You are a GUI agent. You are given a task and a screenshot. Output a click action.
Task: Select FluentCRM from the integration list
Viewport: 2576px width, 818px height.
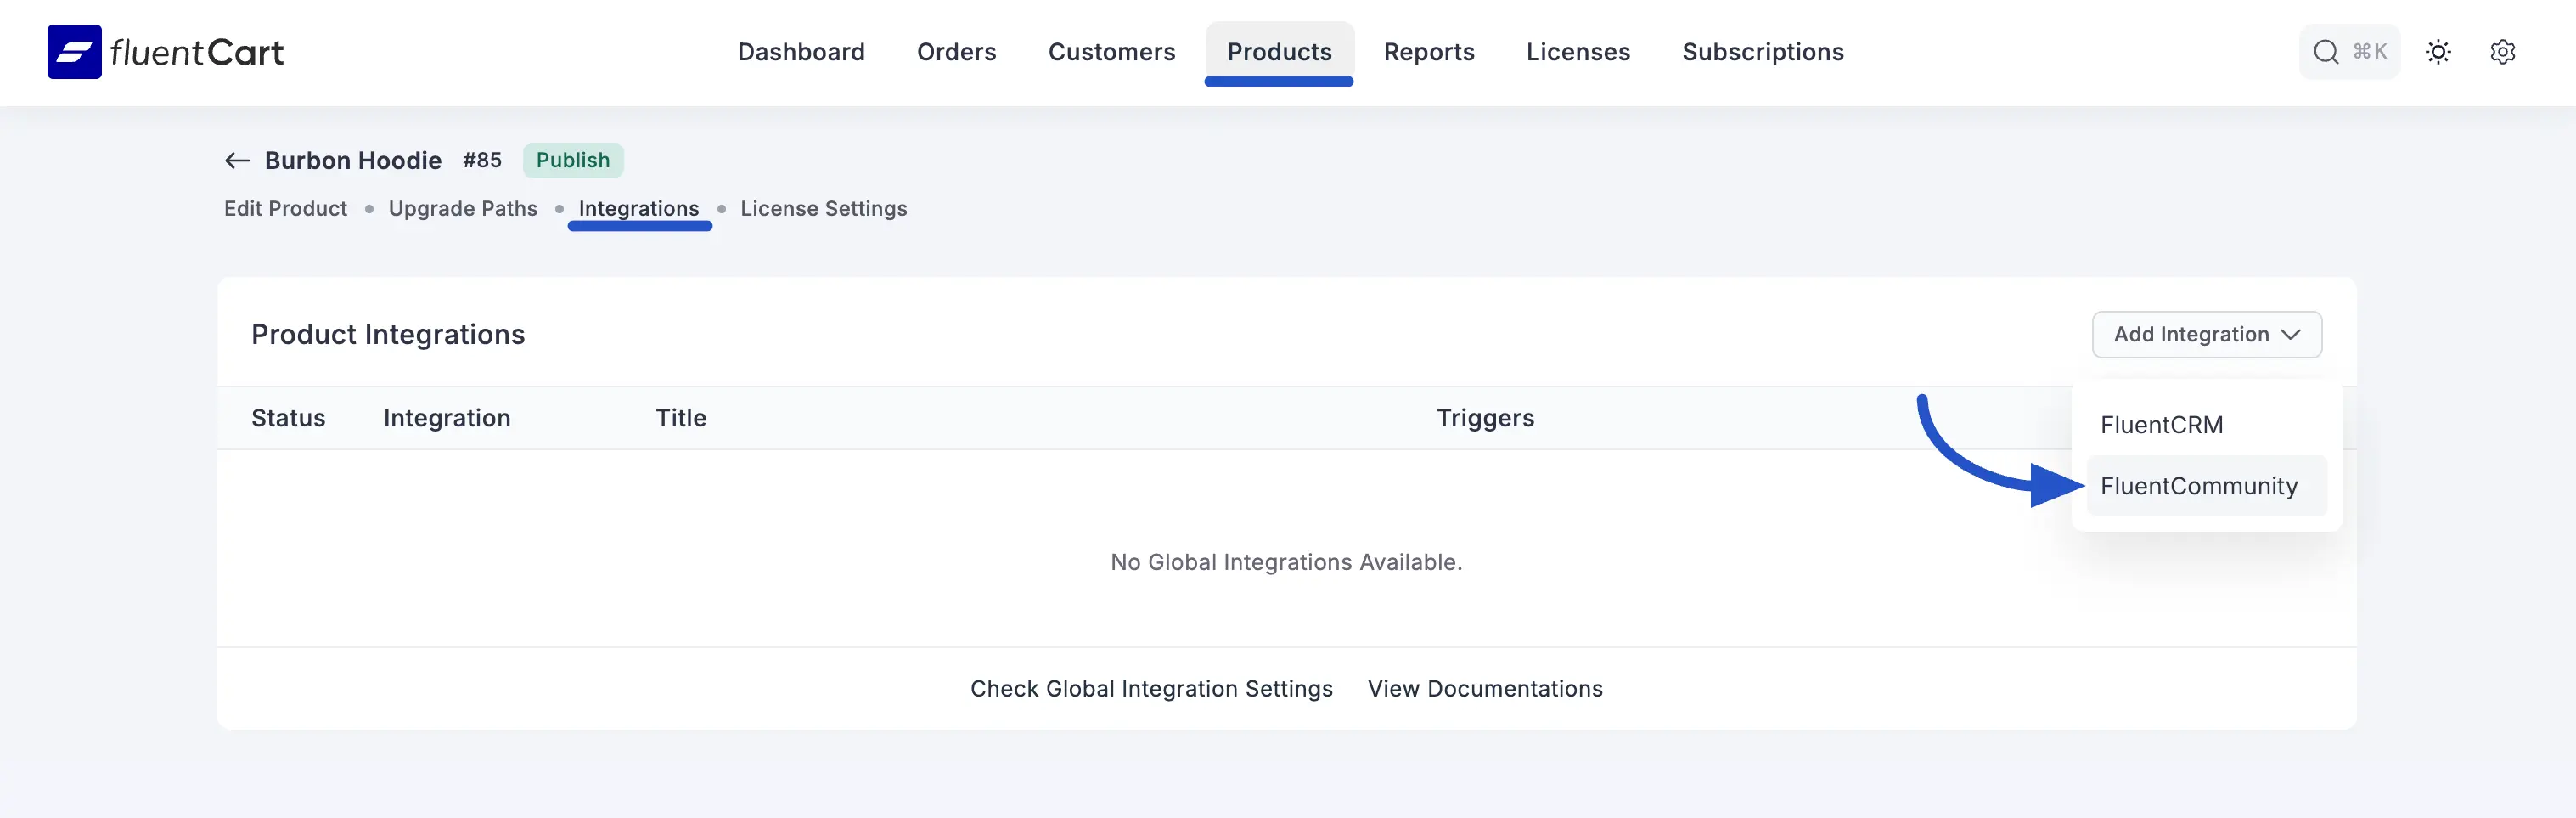click(x=2161, y=425)
